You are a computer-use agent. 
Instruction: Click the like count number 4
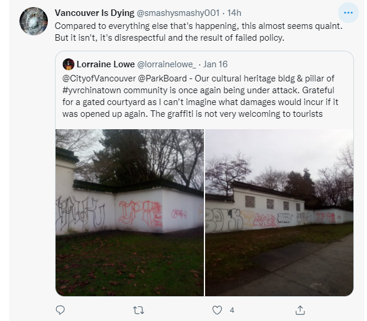232,310
